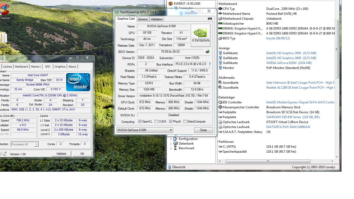Open the Mainboard tab in CPU-Z

(21, 67)
